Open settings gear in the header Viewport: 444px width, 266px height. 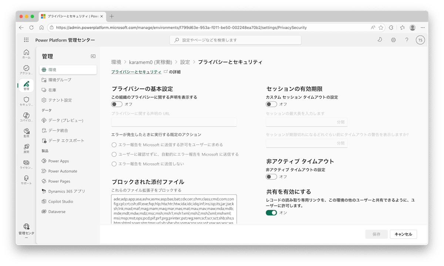click(x=393, y=40)
